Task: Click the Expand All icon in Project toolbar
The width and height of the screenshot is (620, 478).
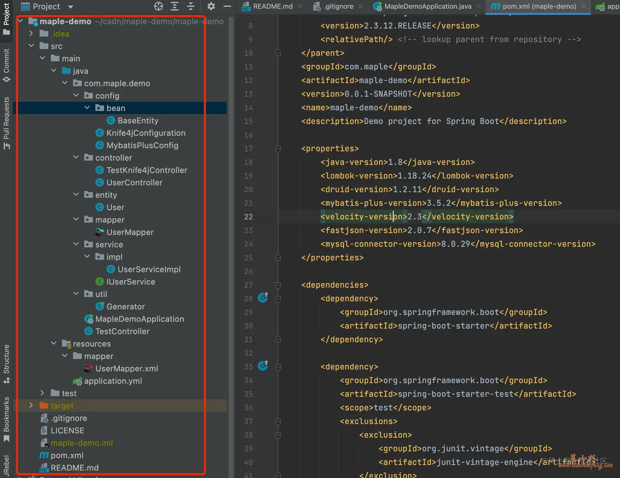Action: [175, 6]
